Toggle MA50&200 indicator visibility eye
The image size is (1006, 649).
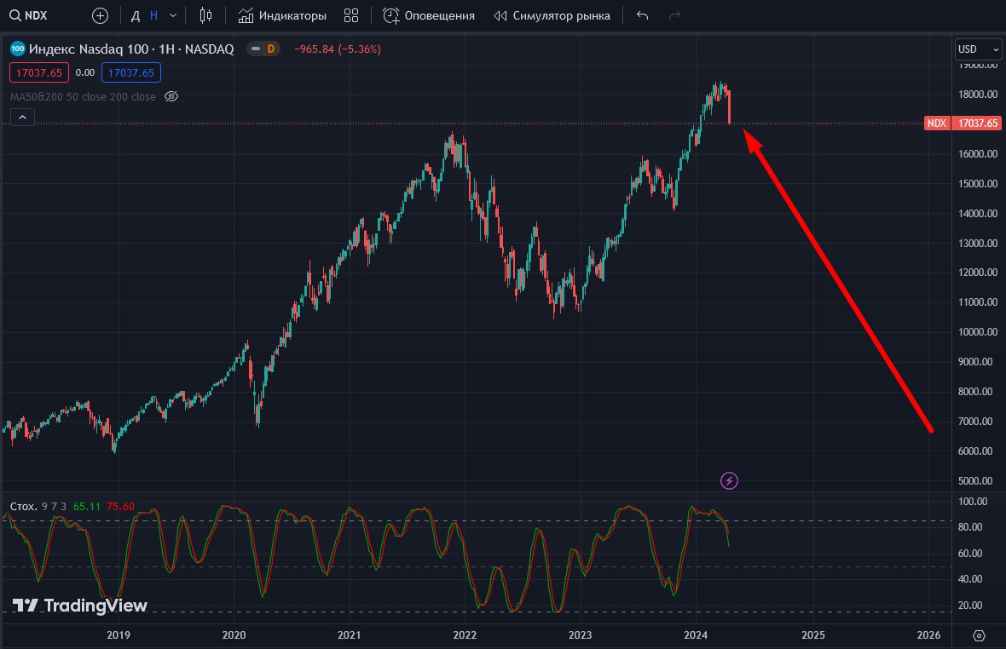[171, 97]
